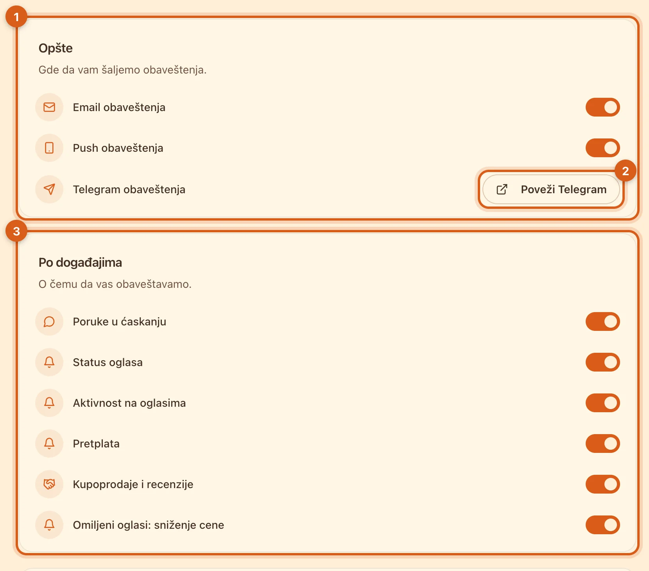
Task: Click the Telegram obaveštenja label
Action: coord(129,189)
